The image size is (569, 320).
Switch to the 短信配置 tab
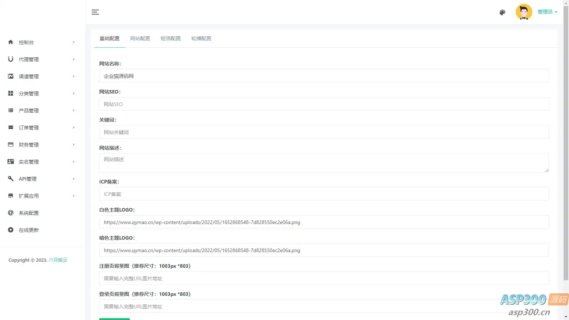coord(171,38)
